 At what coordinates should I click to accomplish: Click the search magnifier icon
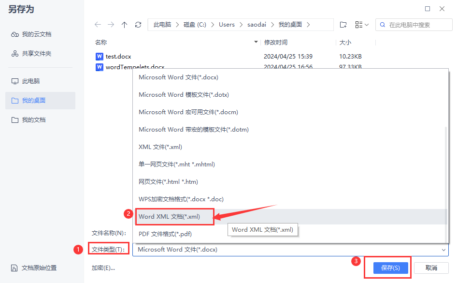pos(383,25)
